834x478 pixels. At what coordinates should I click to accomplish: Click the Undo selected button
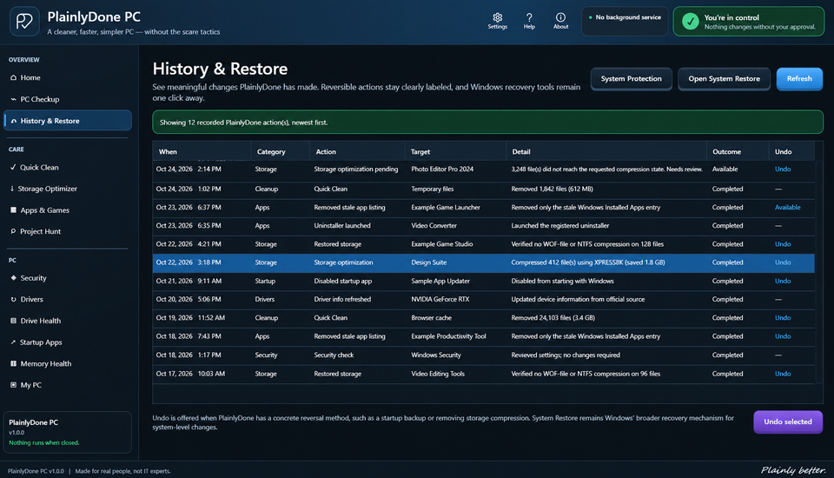pyautogui.click(x=788, y=422)
